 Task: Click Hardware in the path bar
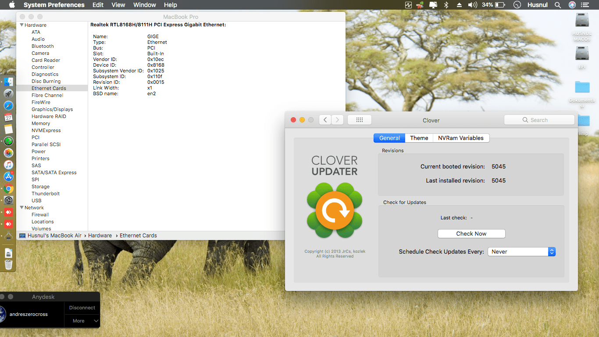(100, 236)
